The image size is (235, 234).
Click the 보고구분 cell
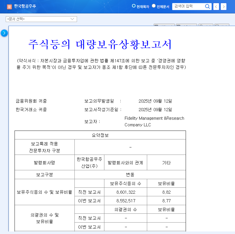(x=45, y=175)
